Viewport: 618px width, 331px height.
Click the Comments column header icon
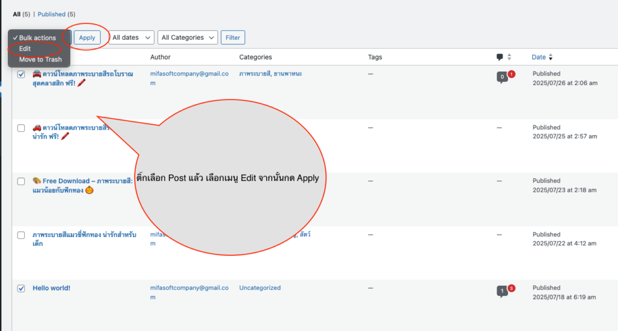click(x=500, y=57)
